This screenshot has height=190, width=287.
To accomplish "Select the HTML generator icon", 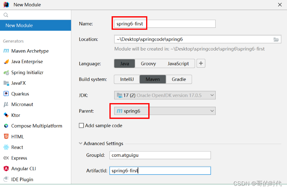I will (x=6, y=137).
